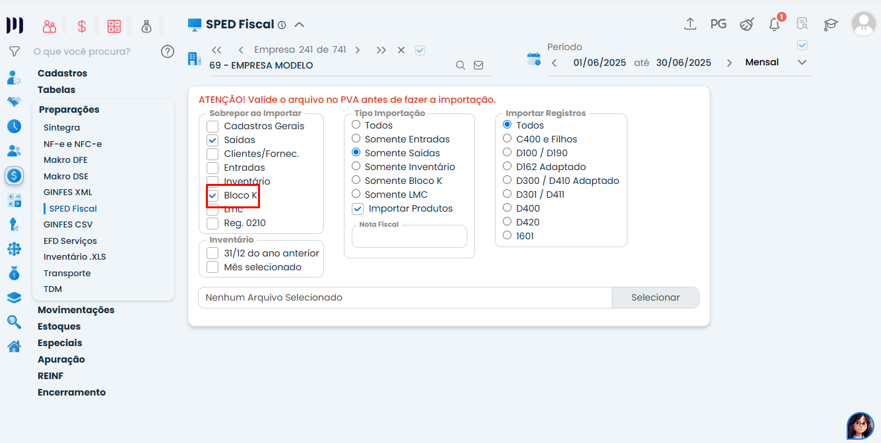Click the envelope icon beside company name

pyautogui.click(x=478, y=65)
